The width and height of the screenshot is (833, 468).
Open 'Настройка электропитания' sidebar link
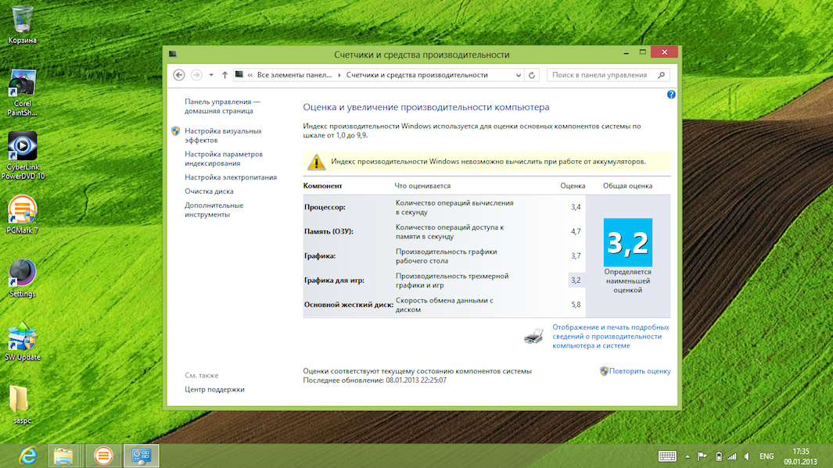tap(231, 177)
